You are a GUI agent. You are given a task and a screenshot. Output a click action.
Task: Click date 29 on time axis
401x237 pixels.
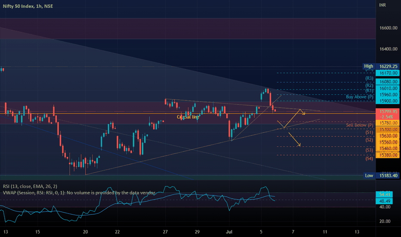coord(197,232)
